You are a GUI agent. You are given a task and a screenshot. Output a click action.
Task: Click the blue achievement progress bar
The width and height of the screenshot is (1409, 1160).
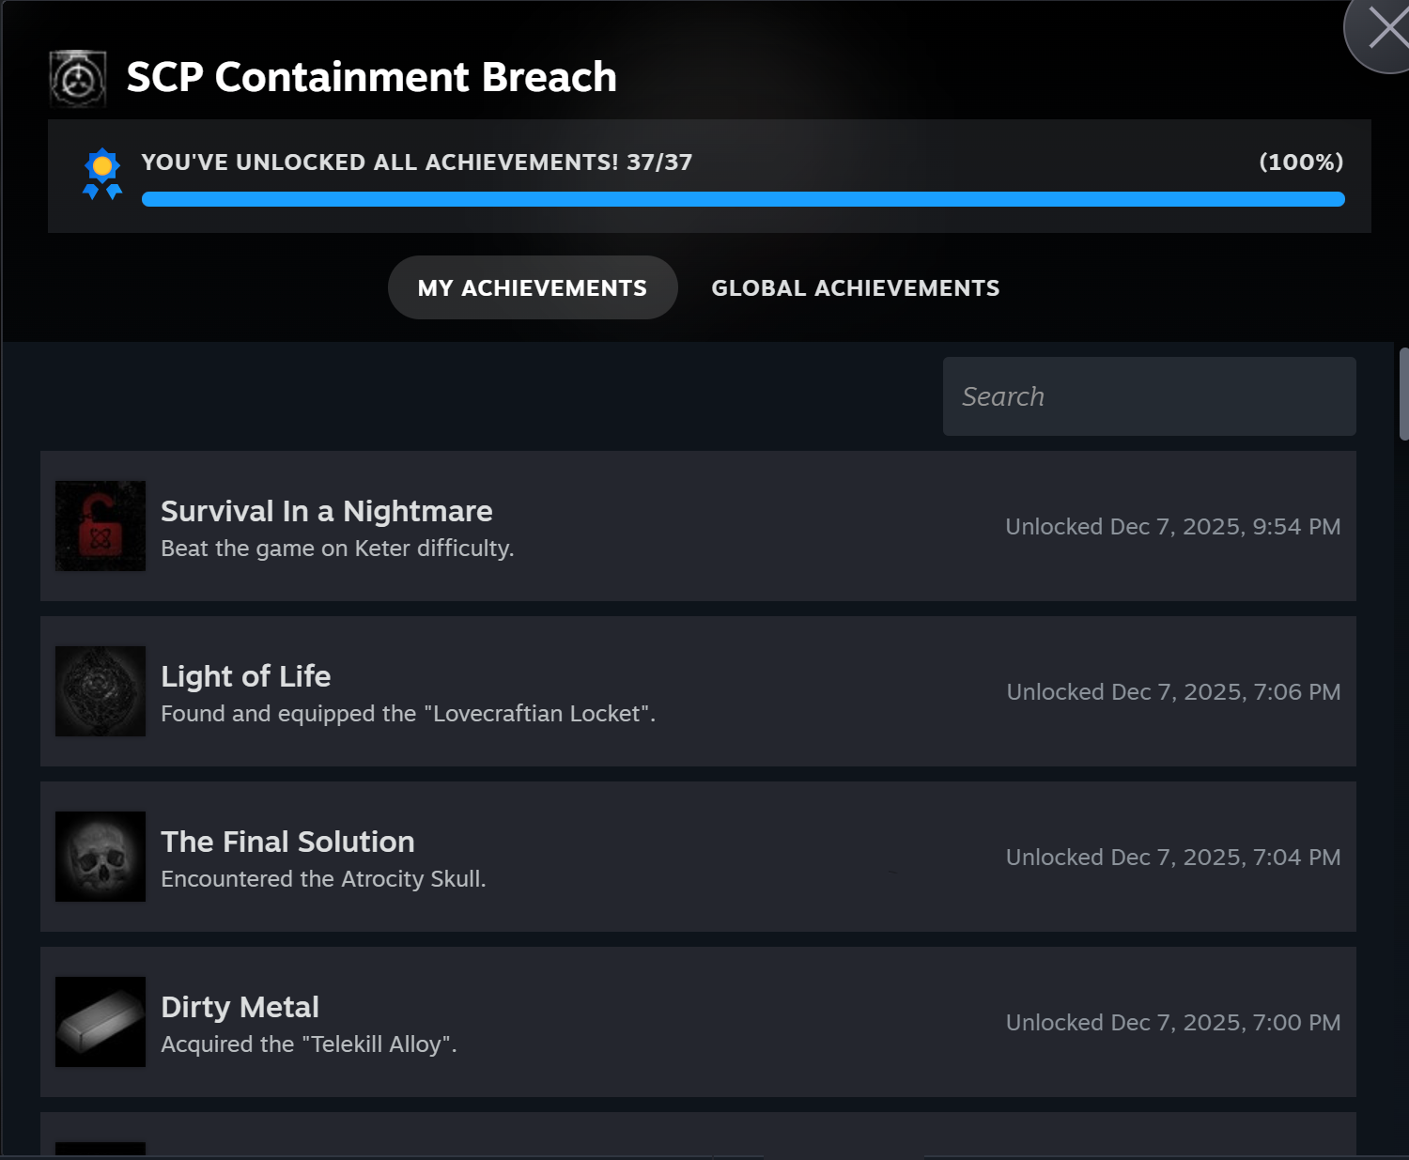(x=742, y=199)
